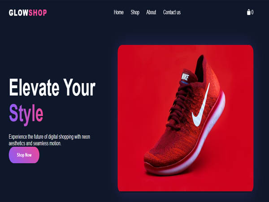Viewport: 269px width, 202px height.
Task: Click the white Nike swoosh on shoe
Action: coord(201,107)
